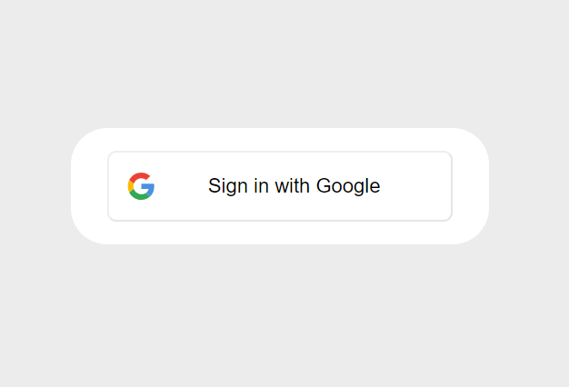Click the word "Google" in the button
This screenshot has width=569, height=387.
[x=348, y=186]
